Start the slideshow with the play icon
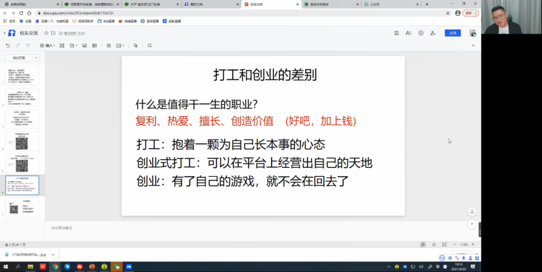 420,33
